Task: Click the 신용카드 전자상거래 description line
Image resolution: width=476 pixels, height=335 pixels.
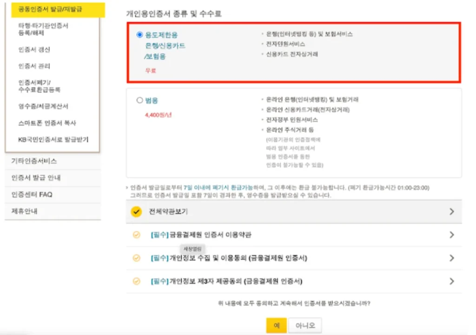Action: [292, 54]
